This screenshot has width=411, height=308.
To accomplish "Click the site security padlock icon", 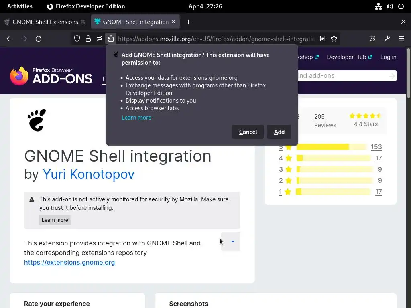I will pyautogui.click(x=88, y=39).
